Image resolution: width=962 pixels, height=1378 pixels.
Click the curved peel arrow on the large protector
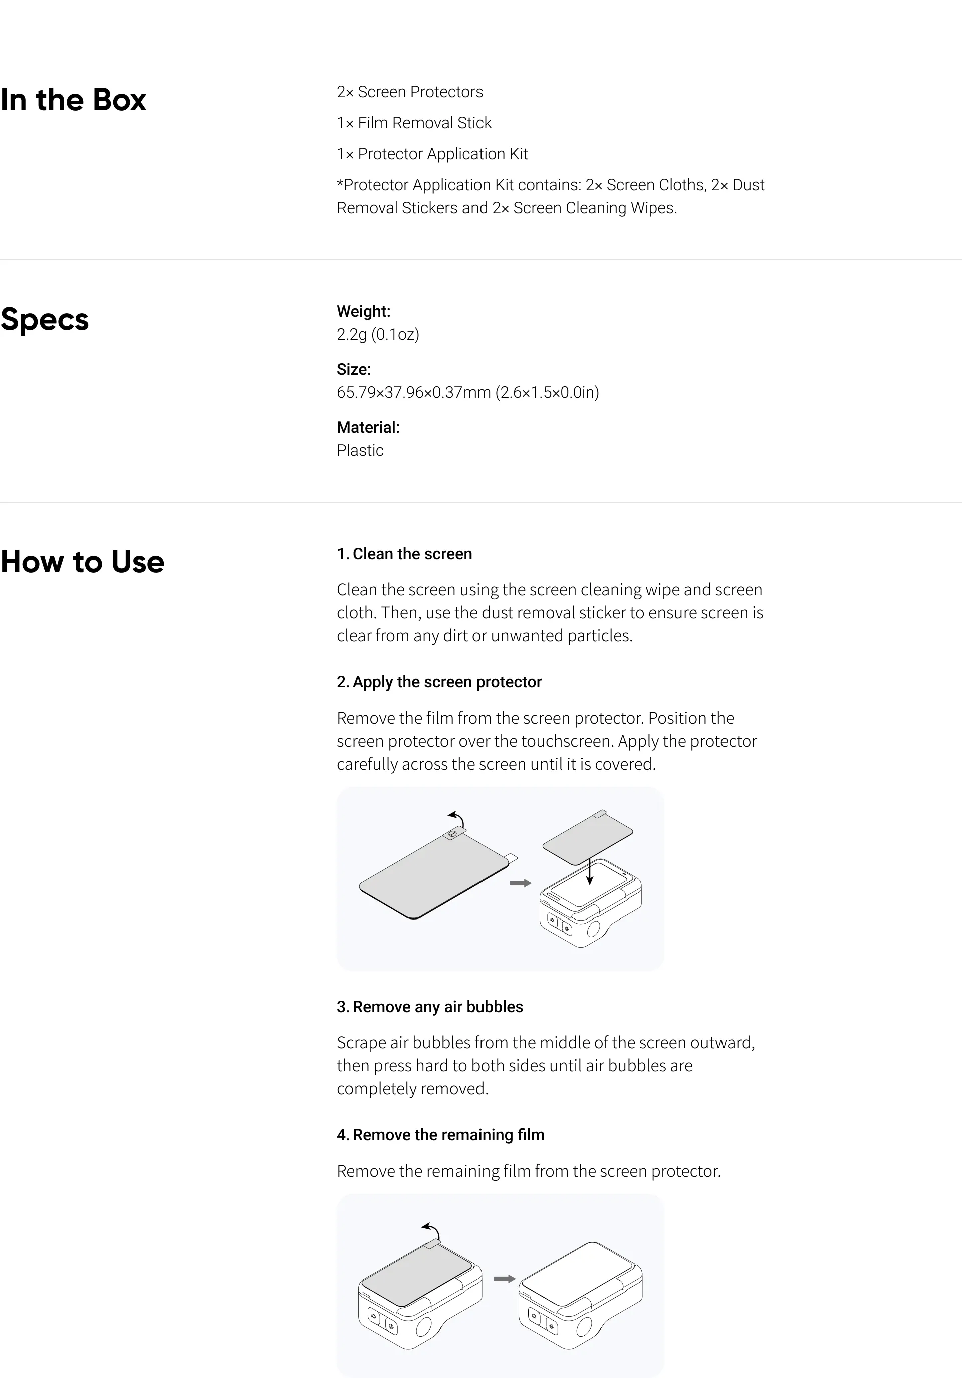tap(457, 817)
